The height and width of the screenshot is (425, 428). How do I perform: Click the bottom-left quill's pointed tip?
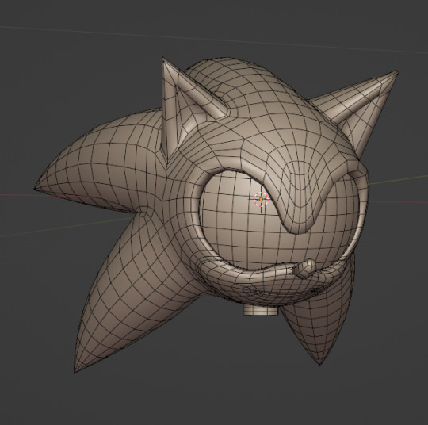pyautogui.click(x=75, y=371)
